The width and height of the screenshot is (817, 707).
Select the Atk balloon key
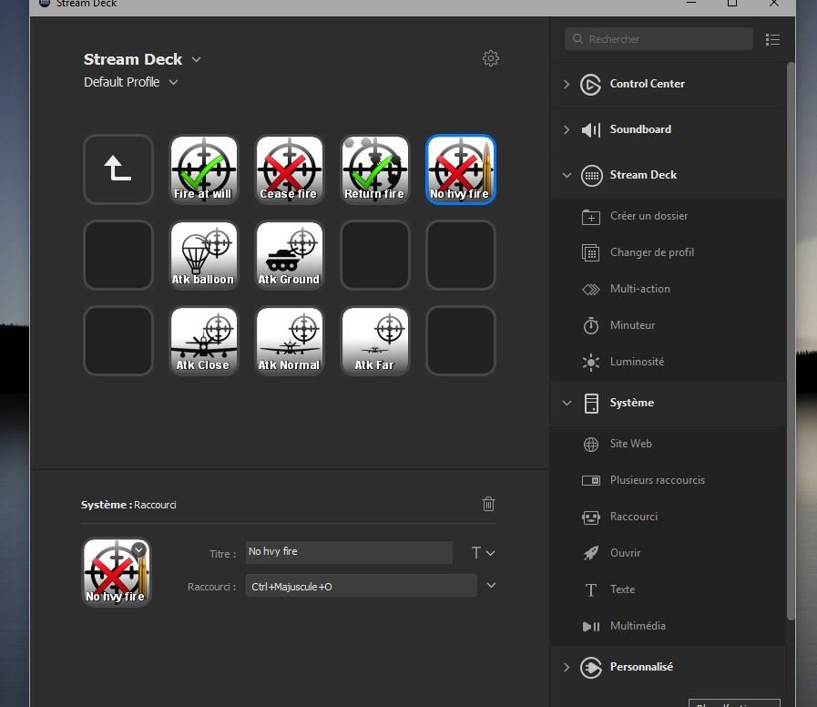tap(204, 255)
